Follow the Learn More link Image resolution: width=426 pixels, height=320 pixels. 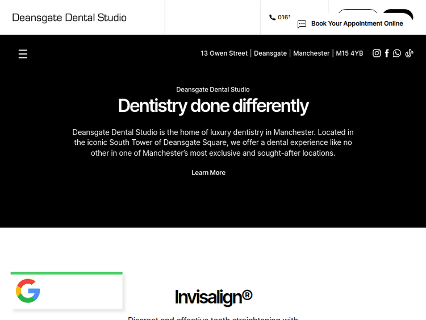coord(208,173)
